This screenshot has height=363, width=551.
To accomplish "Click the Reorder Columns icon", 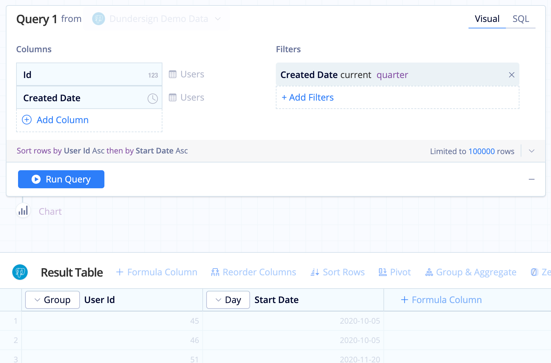I will 215,272.
